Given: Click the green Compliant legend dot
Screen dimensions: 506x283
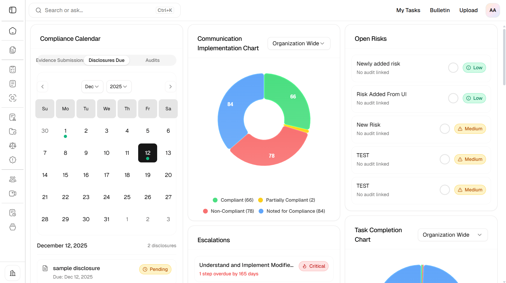Looking at the screenshot, I should (215, 200).
